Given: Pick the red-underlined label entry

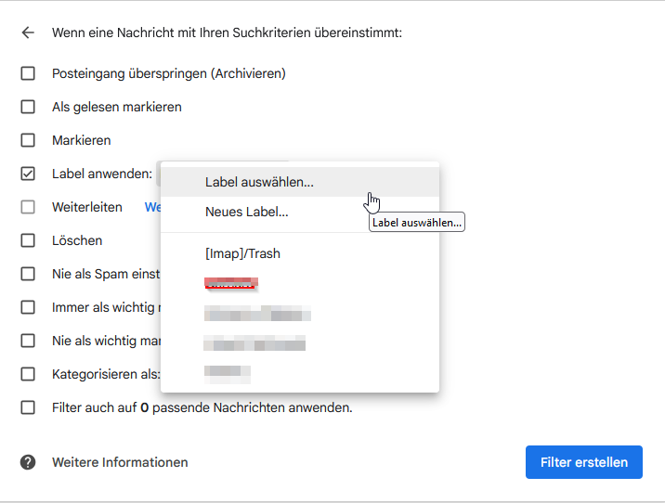Looking at the screenshot, I should click(230, 283).
